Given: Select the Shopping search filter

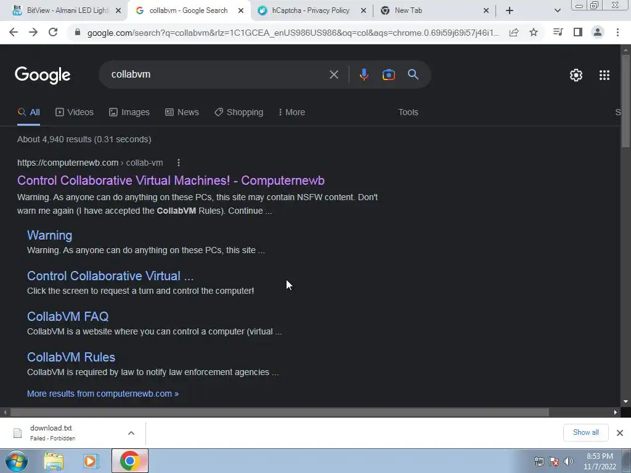Looking at the screenshot, I should (238, 112).
